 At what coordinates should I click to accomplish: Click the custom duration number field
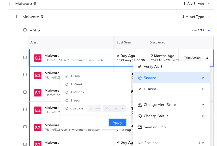click(x=91, y=108)
